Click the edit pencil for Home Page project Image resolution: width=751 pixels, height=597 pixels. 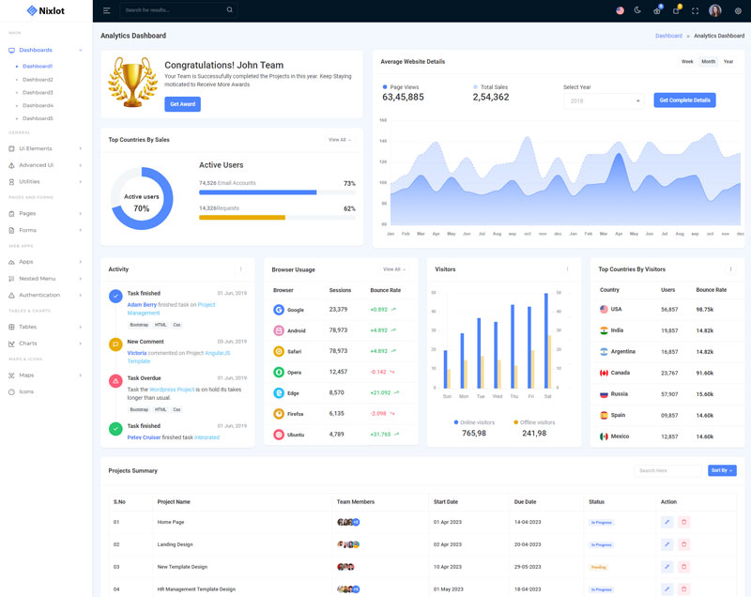pyautogui.click(x=667, y=522)
